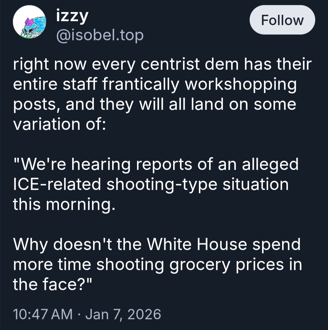Viewport: 328px width, 330px height.
Task: Open the @isobel.top handle link
Action: (x=100, y=36)
